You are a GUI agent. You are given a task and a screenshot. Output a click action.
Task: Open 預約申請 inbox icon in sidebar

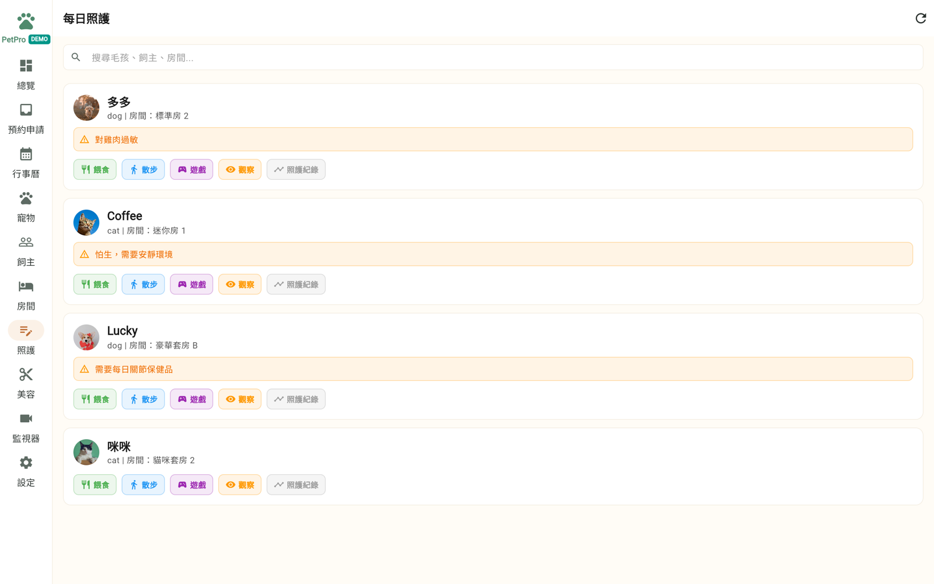(x=26, y=110)
